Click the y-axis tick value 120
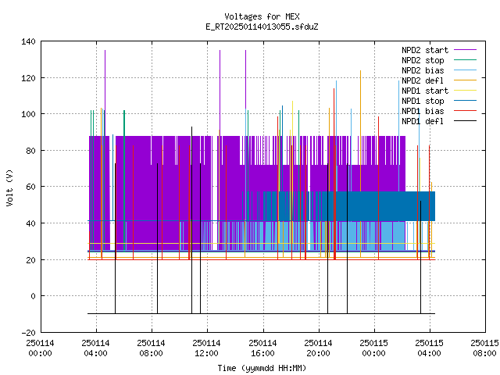 [28, 78]
